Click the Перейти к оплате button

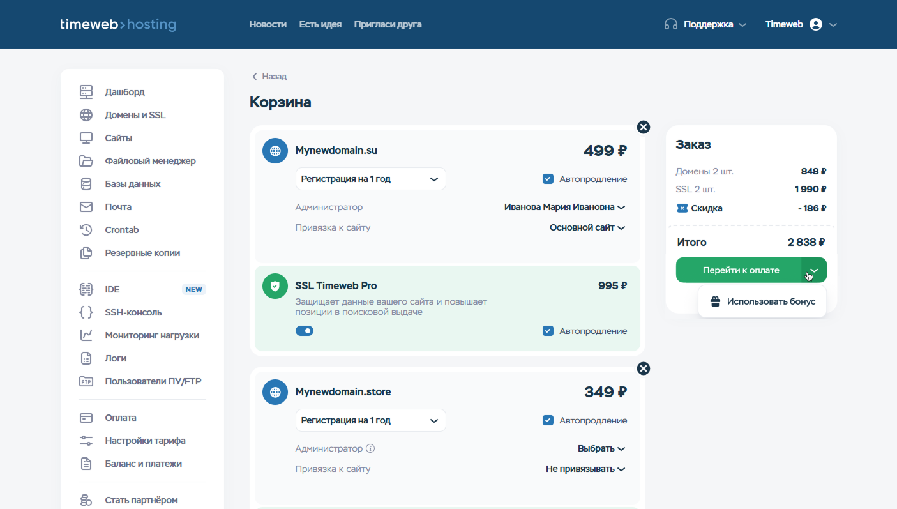739,270
